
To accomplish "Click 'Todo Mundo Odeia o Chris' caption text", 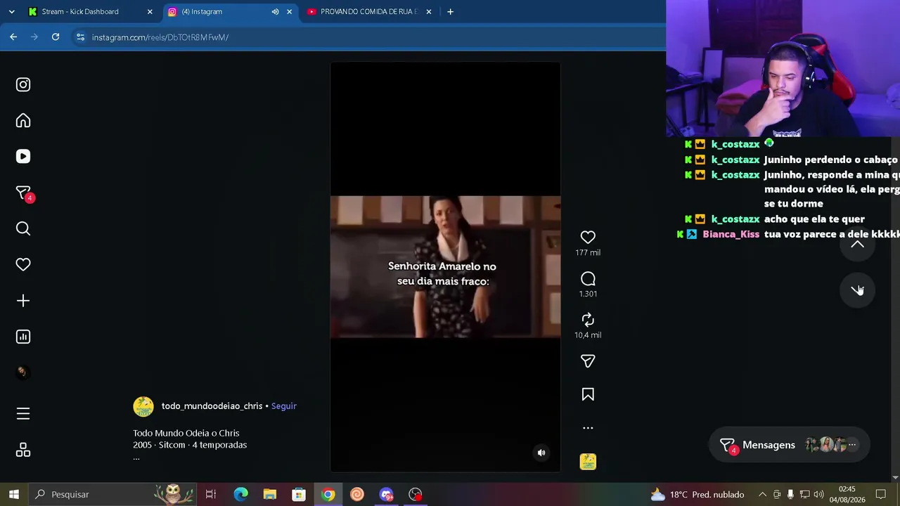I will point(186,433).
